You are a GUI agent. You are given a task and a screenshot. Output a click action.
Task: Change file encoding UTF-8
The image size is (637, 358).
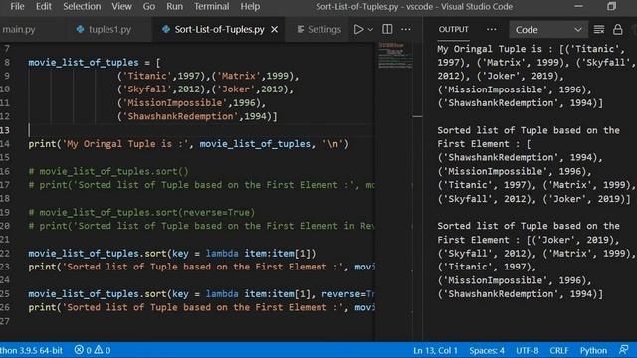click(x=528, y=350)
